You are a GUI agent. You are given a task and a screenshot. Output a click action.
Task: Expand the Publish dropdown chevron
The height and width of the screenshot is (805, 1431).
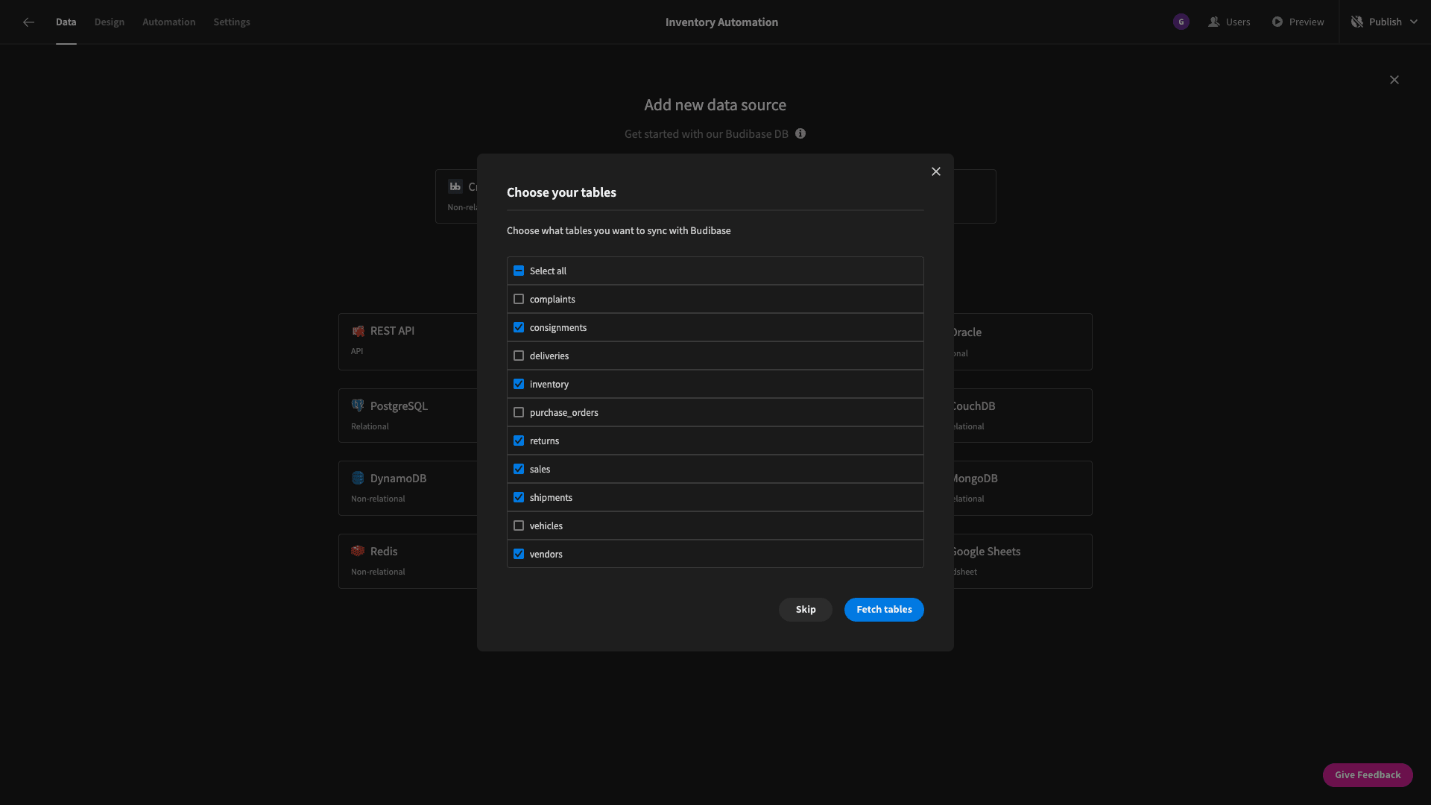(x=1414, y=22)
